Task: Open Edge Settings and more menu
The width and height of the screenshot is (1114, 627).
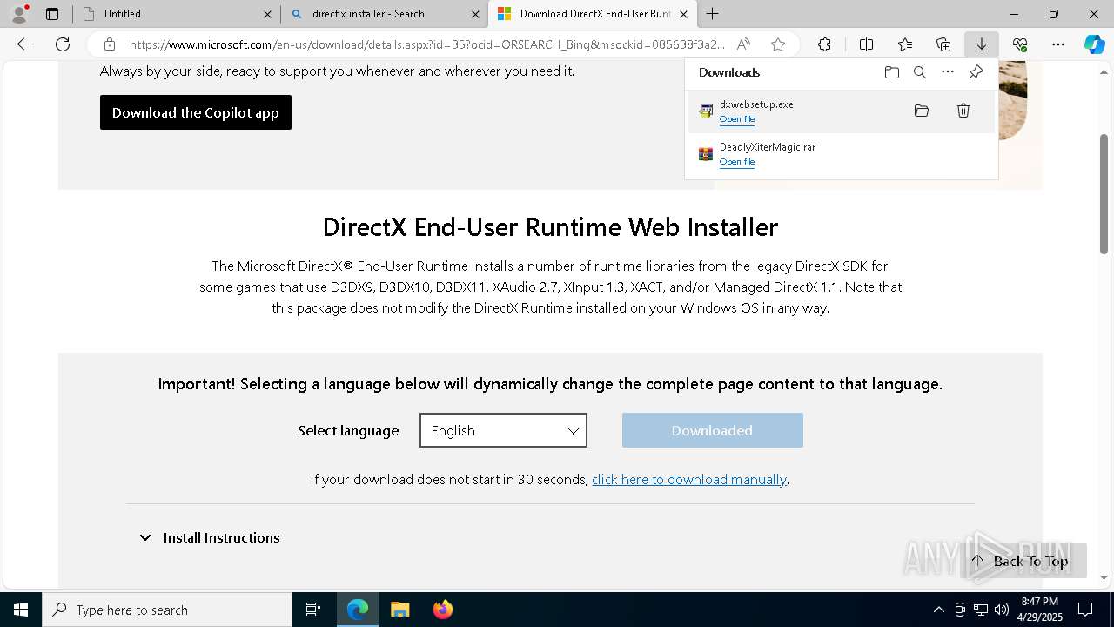Action: pos(1058,44)
